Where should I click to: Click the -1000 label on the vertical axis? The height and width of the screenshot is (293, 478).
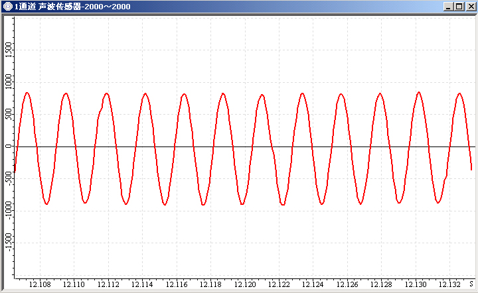(x=8, y=210)
